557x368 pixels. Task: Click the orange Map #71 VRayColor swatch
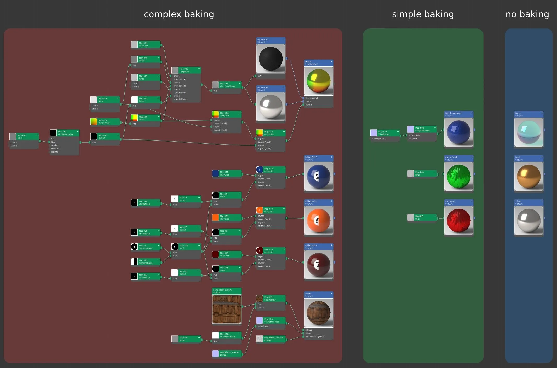pos(215,217)
